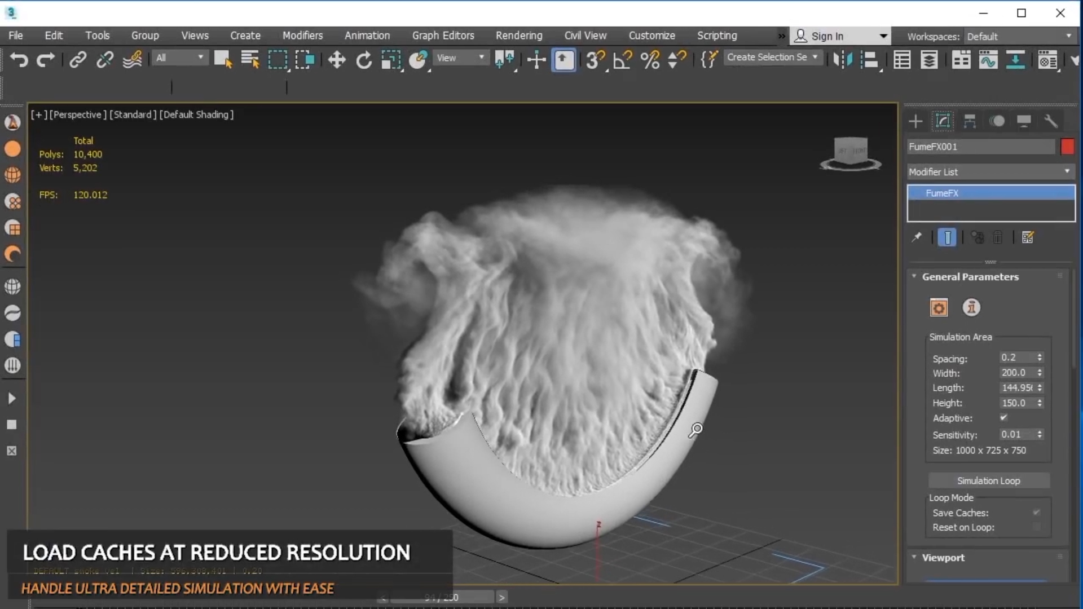Toggle the Angle Snap icon
Screen dimensions: 1083x609
(x=623, y=60)
